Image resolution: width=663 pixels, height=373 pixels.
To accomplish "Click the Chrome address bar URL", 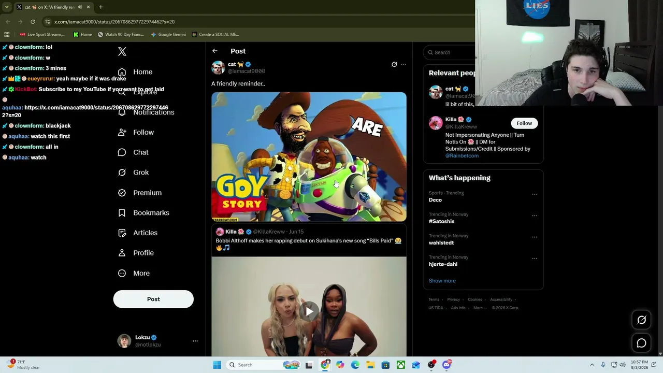I will pos(114,22).
